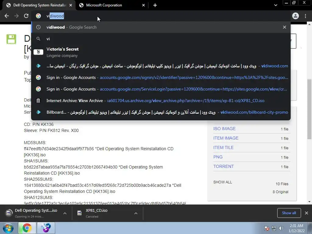
Task: Click the clock history icon beside vidiwood
Action: click(x=38, y=27)
